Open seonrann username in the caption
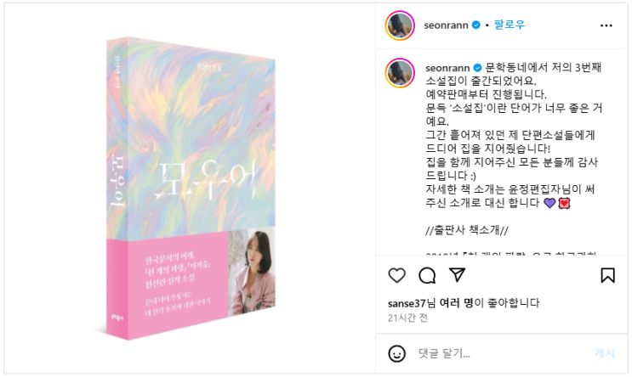 (447, 68)
